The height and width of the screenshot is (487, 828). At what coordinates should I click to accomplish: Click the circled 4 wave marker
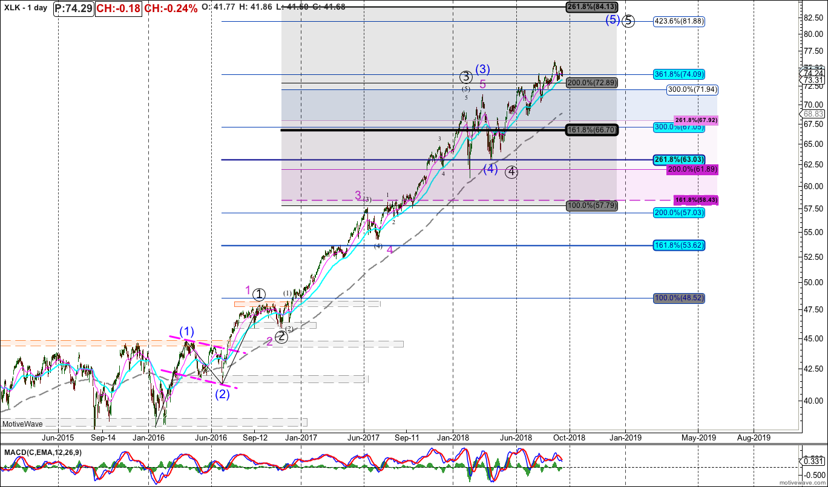pyautogui.click(x=512, y=172)
